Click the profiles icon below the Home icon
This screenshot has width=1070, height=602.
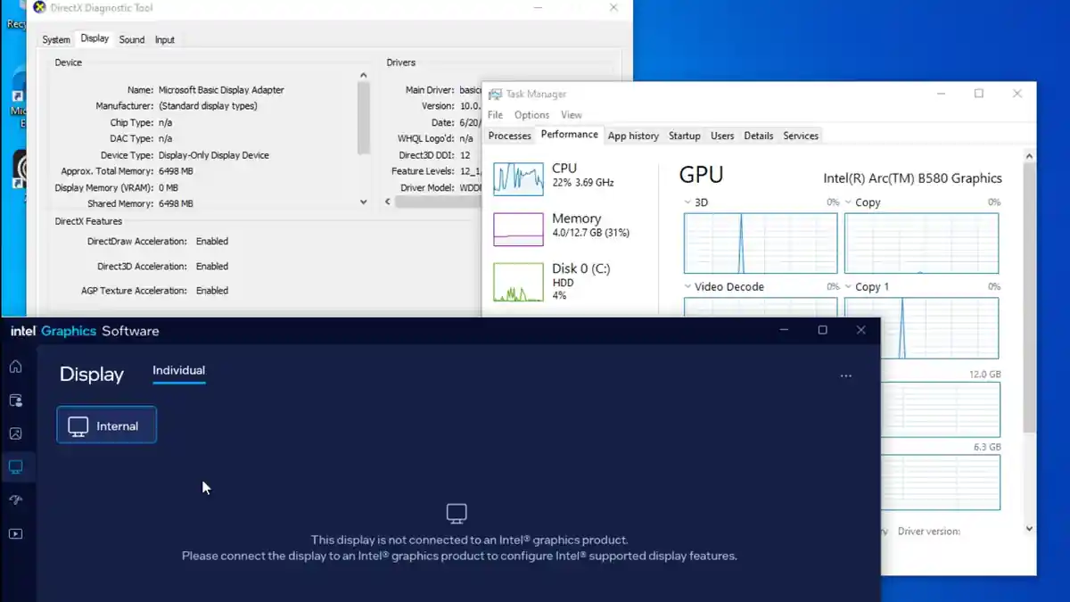click(x=16, y=400)
